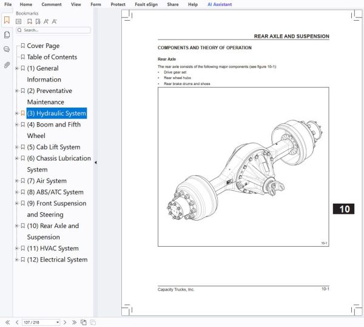Open the Help tab
The image size is (364, 327).
coord(193,4)
